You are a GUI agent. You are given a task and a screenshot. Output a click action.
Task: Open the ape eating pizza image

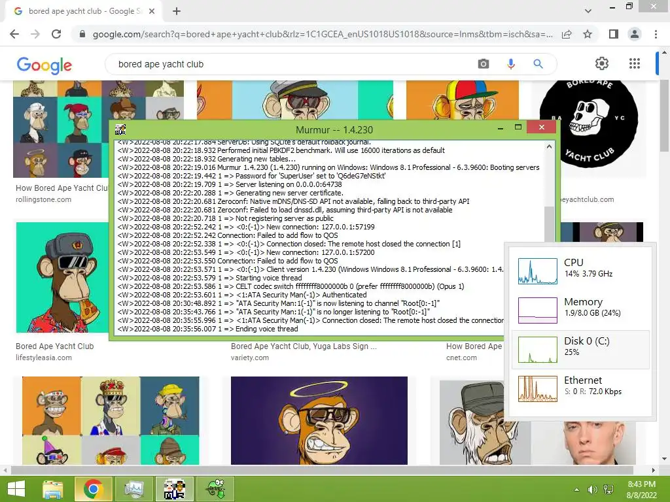pos(62,277)
